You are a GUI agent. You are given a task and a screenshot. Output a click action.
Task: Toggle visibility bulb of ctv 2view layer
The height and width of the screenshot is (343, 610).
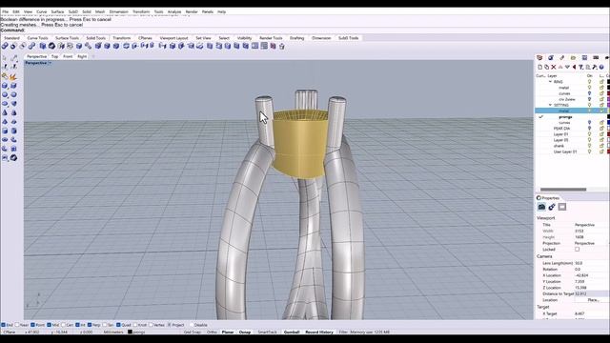tap(589, 99)
